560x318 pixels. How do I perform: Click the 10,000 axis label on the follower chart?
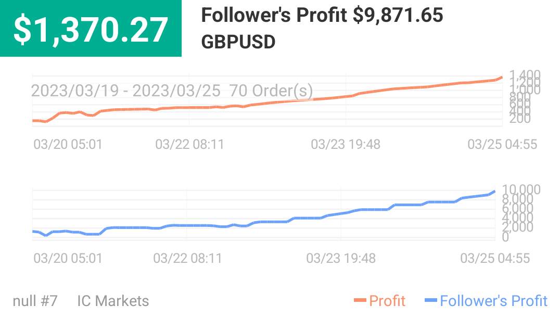[521, 189]
